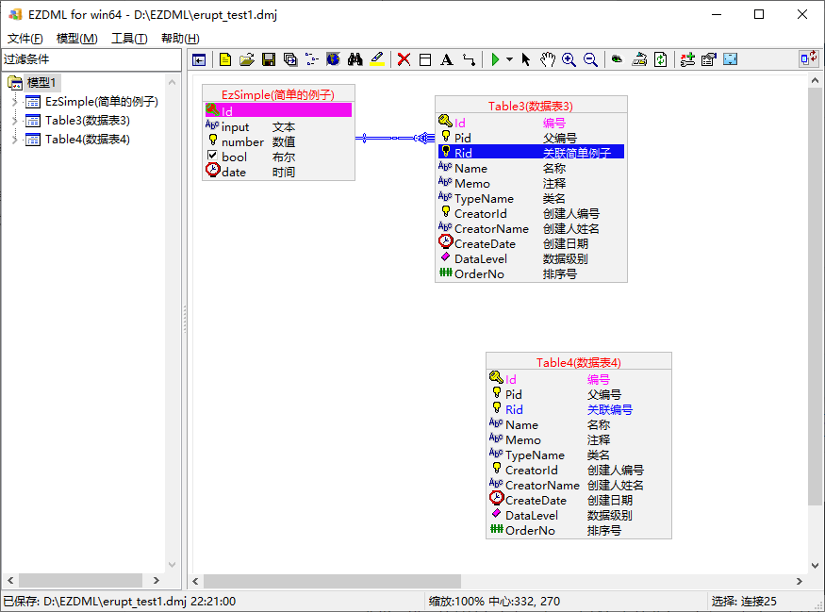Open the 帮助(H) menu

(x=180, y=39)
